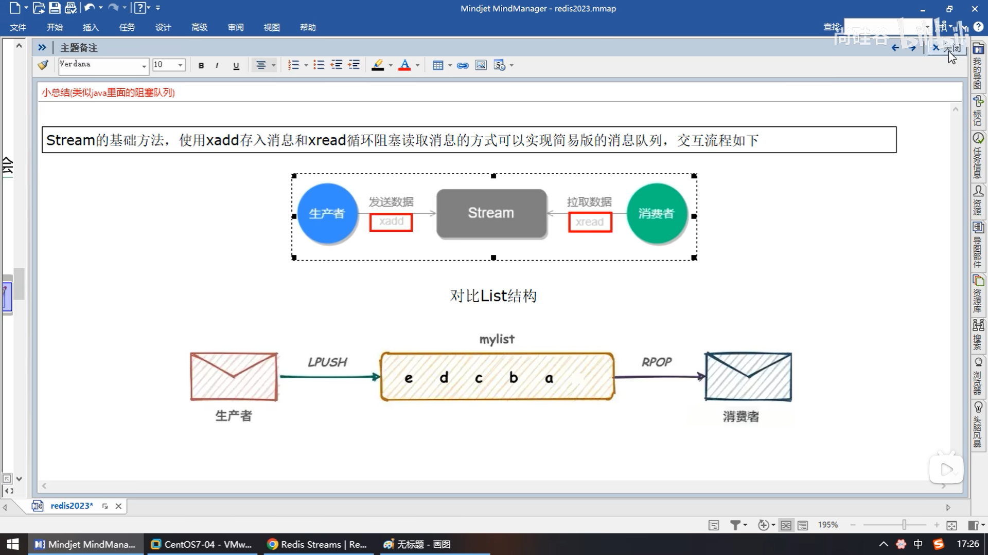Click the decrease indent icon
The height and width of the screenshot is (555, 988).
click(337, 65)
